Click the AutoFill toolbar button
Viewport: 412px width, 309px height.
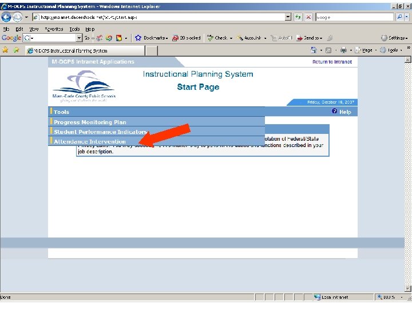coord(282,38)
